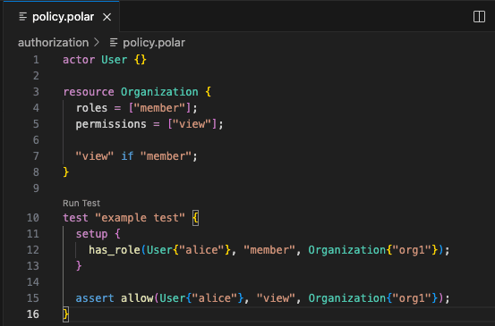Click the "view" string on line 15

276,298
